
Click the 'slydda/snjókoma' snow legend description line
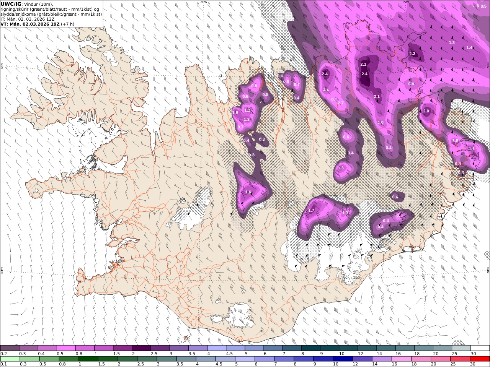[51, 14]
